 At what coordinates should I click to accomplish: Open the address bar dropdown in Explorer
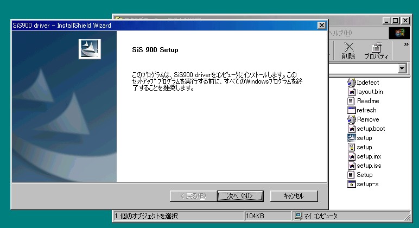tap(402, 68)
